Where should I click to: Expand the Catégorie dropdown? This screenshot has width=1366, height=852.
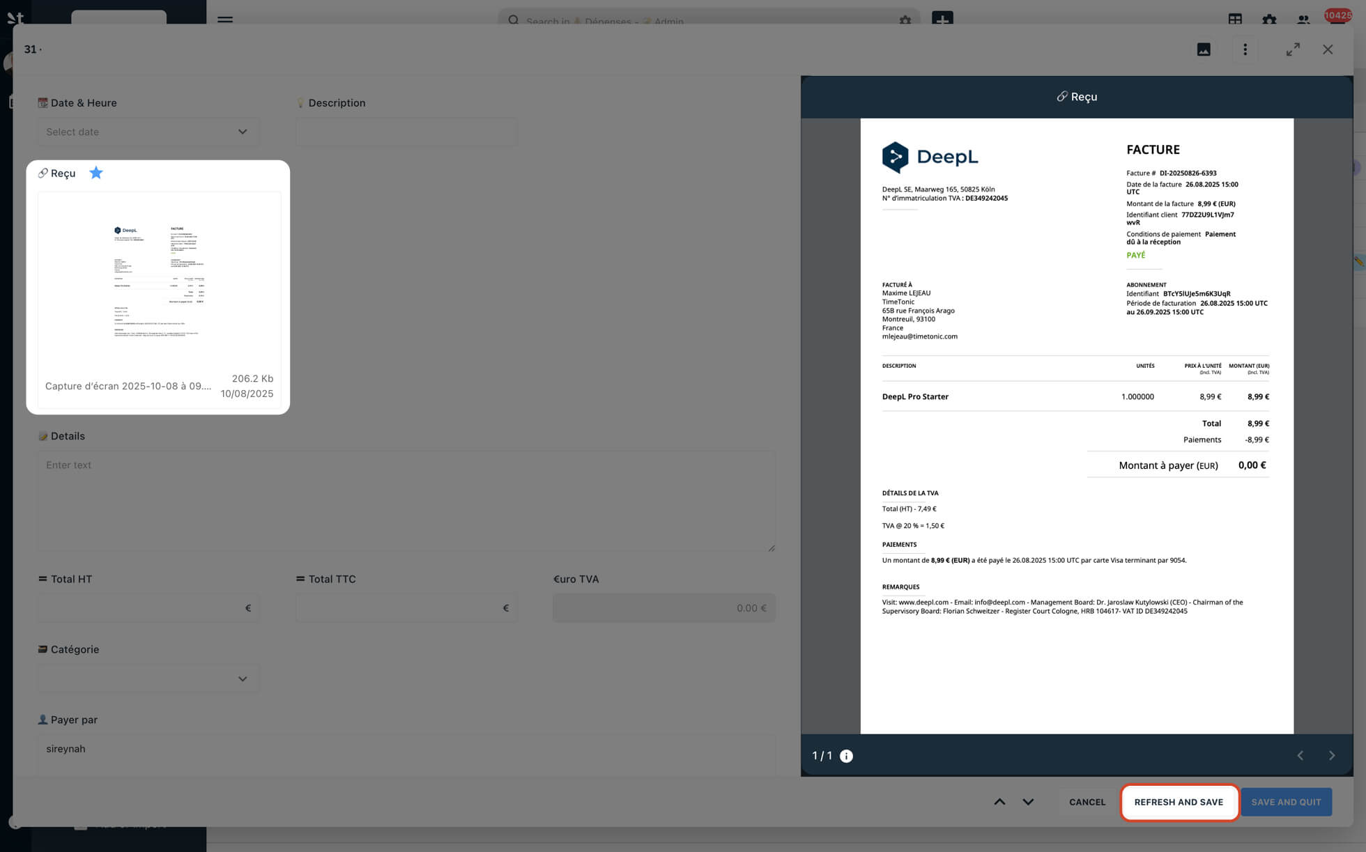(x=147, y=679)
